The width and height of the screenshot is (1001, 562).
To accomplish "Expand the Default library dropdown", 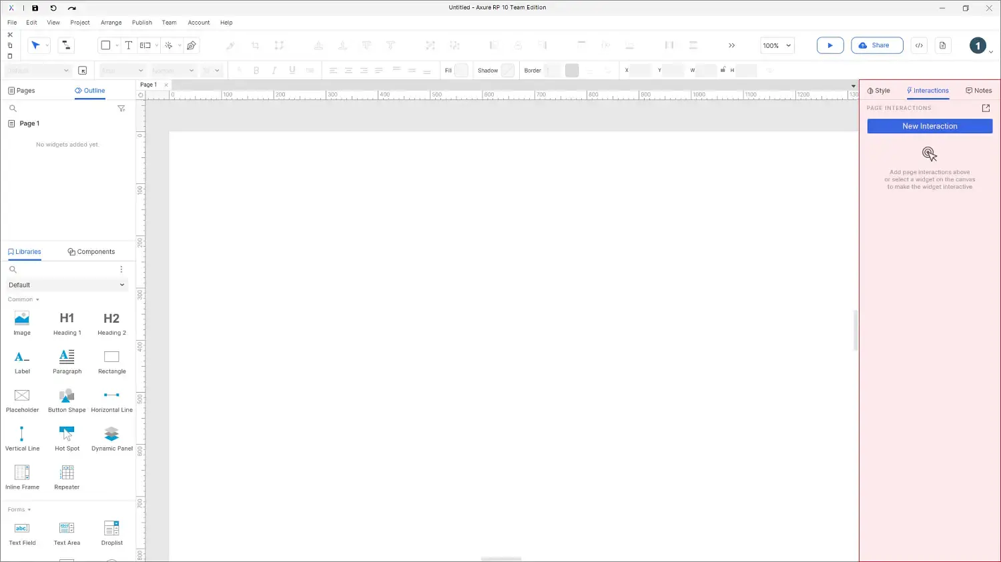I will (67, 285).
